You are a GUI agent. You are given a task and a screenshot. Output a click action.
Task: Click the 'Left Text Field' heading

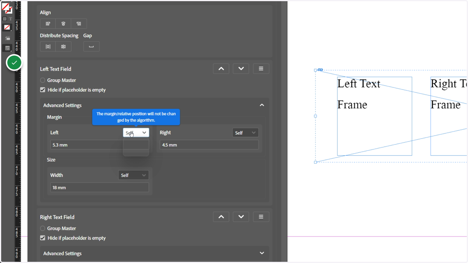[x=56, y=69]
